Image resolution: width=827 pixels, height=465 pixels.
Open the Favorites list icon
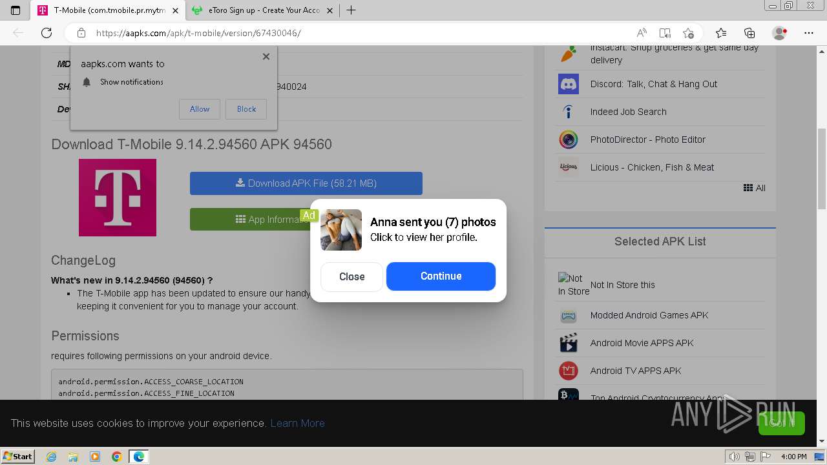tap(721, 33)
